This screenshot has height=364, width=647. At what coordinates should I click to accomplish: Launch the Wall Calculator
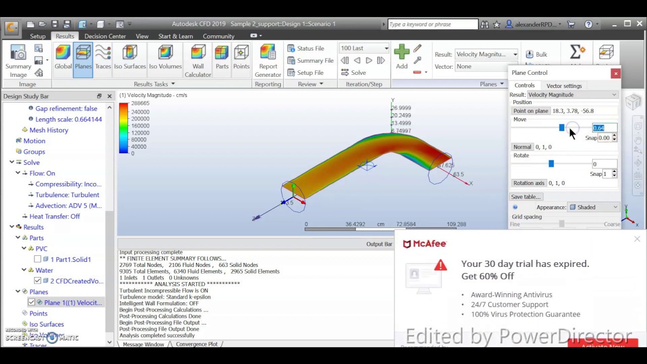[198, 61]
